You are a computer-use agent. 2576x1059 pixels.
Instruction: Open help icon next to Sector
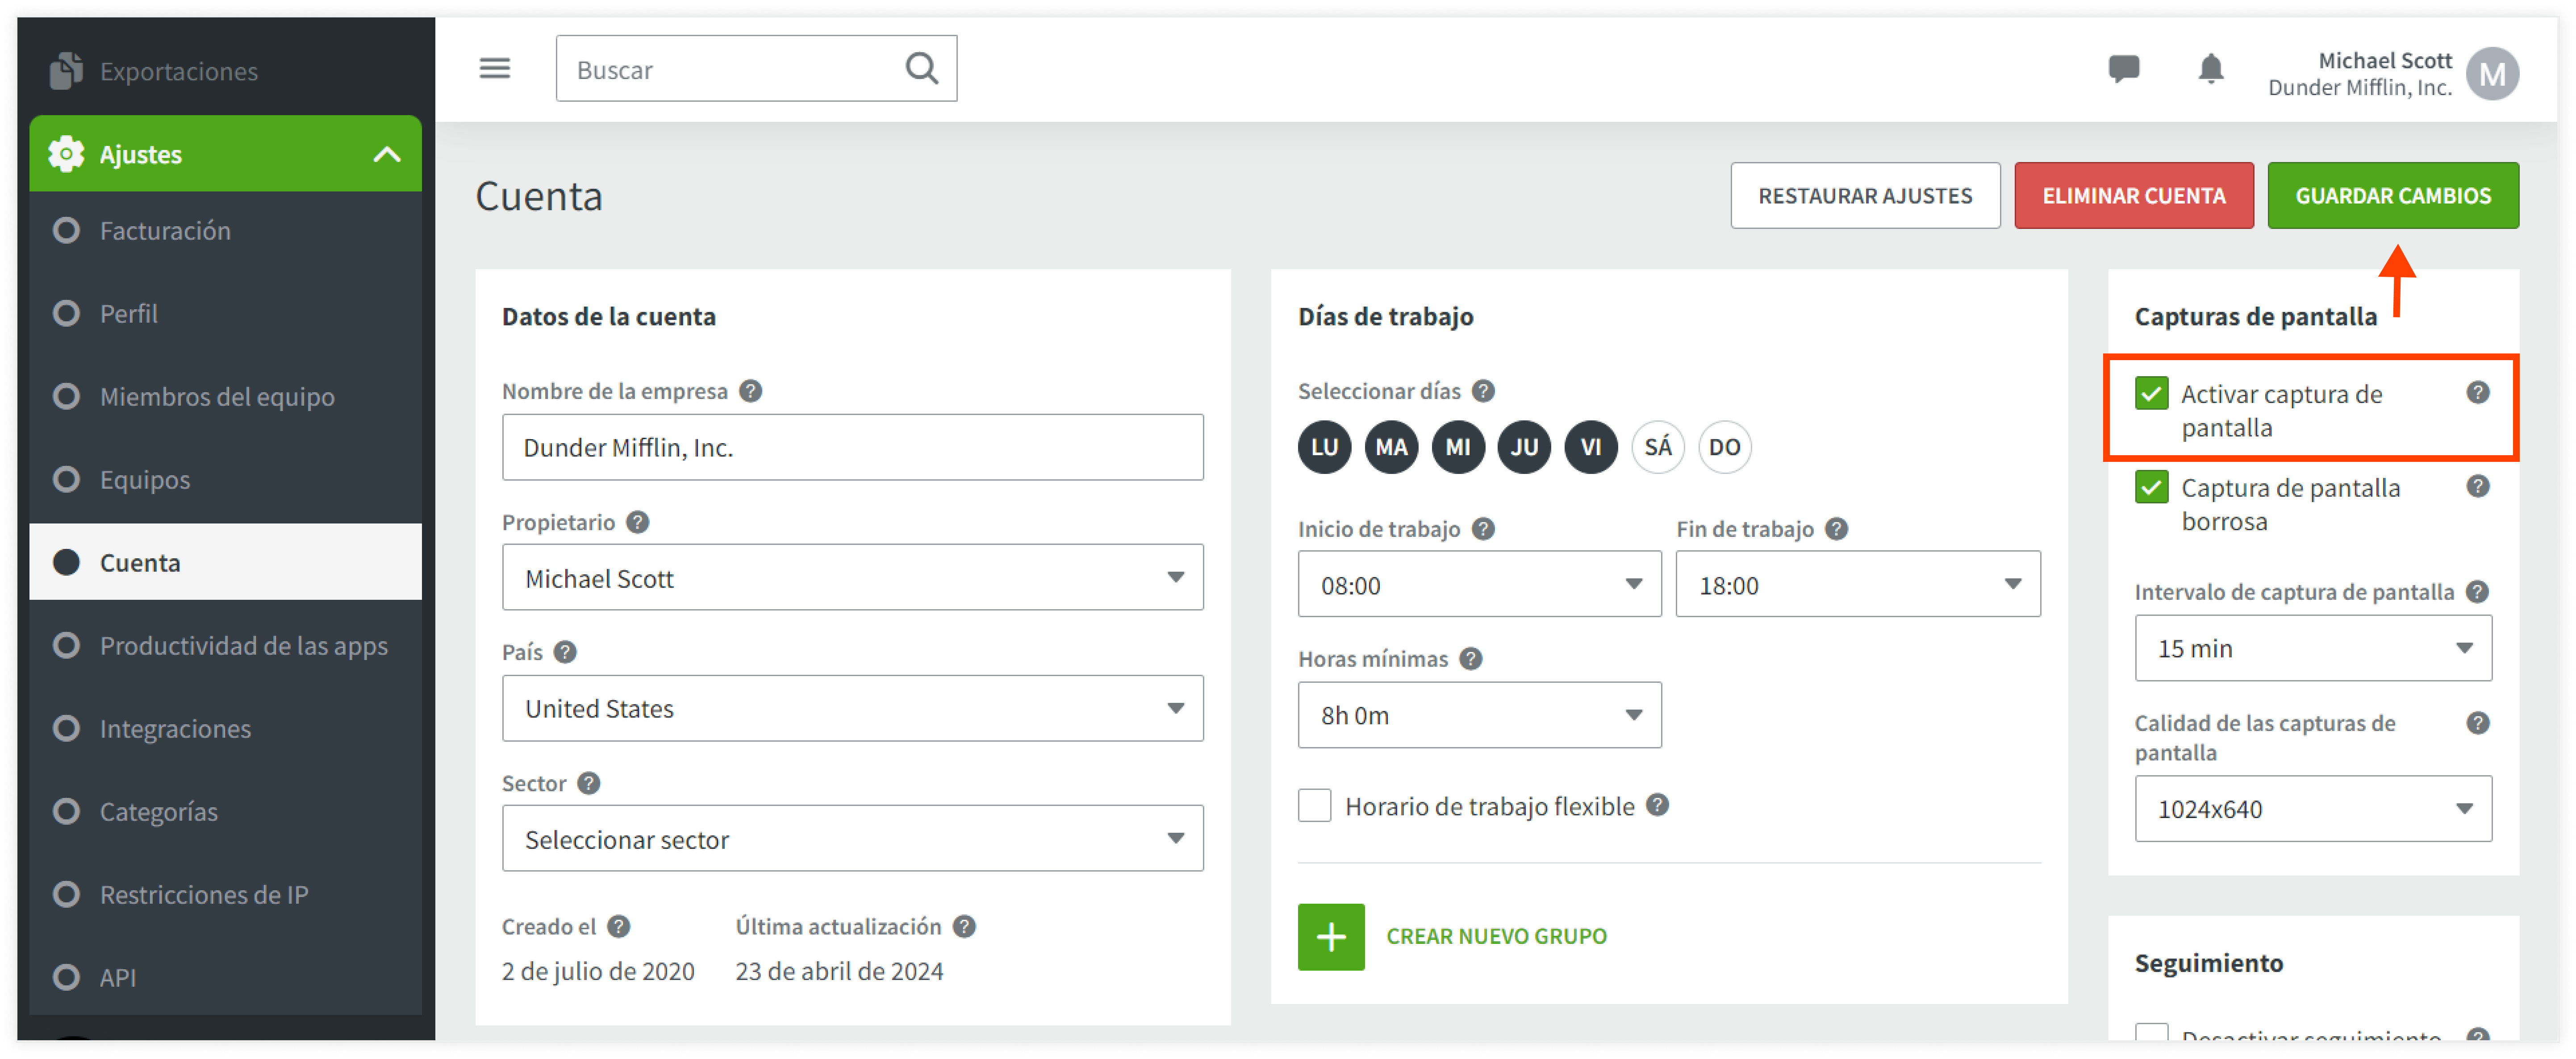click(x=588, y=782)
